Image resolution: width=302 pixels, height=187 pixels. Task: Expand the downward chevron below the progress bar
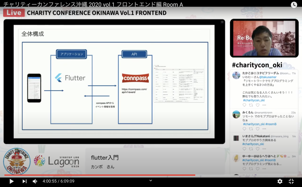[151, 180]
